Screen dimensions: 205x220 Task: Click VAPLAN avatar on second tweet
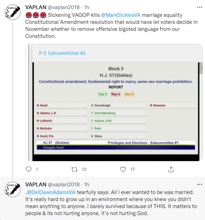click(x=13, y=189)
